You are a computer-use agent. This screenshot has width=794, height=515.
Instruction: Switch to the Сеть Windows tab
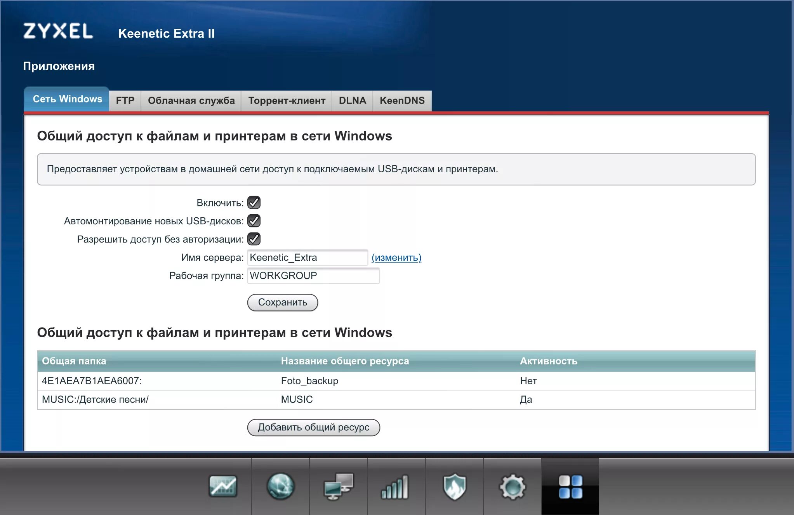click(x=67, y=99)
